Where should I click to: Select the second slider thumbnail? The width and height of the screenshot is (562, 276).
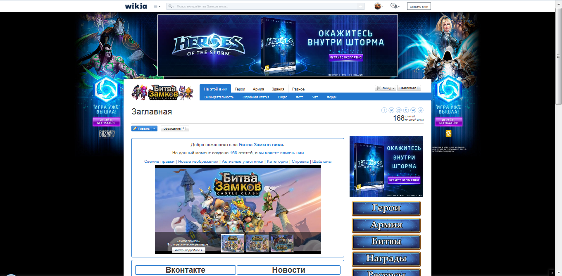(257, 243)
